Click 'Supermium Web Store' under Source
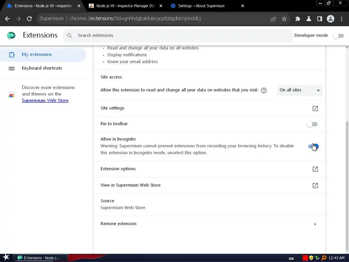 coord(123,208)
